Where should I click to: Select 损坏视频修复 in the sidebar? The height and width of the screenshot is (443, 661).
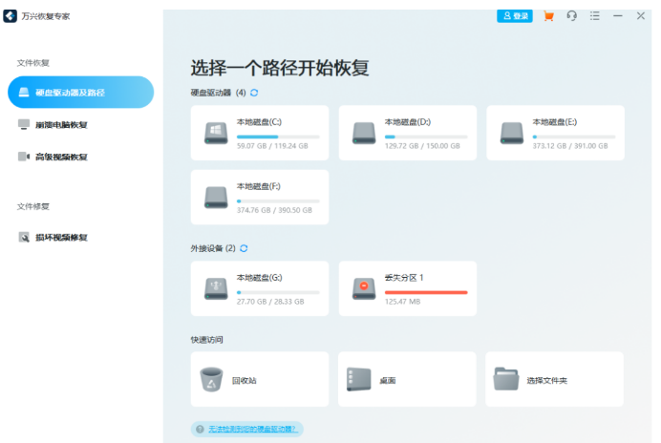click(60, 237)
